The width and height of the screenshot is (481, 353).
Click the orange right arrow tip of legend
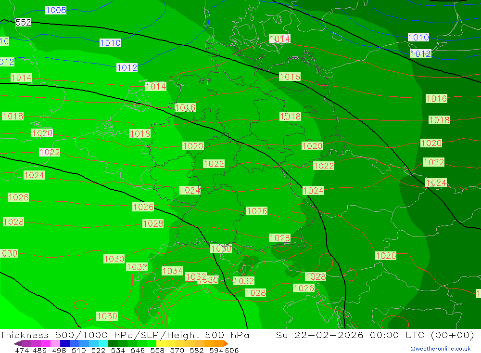point(226,343)
